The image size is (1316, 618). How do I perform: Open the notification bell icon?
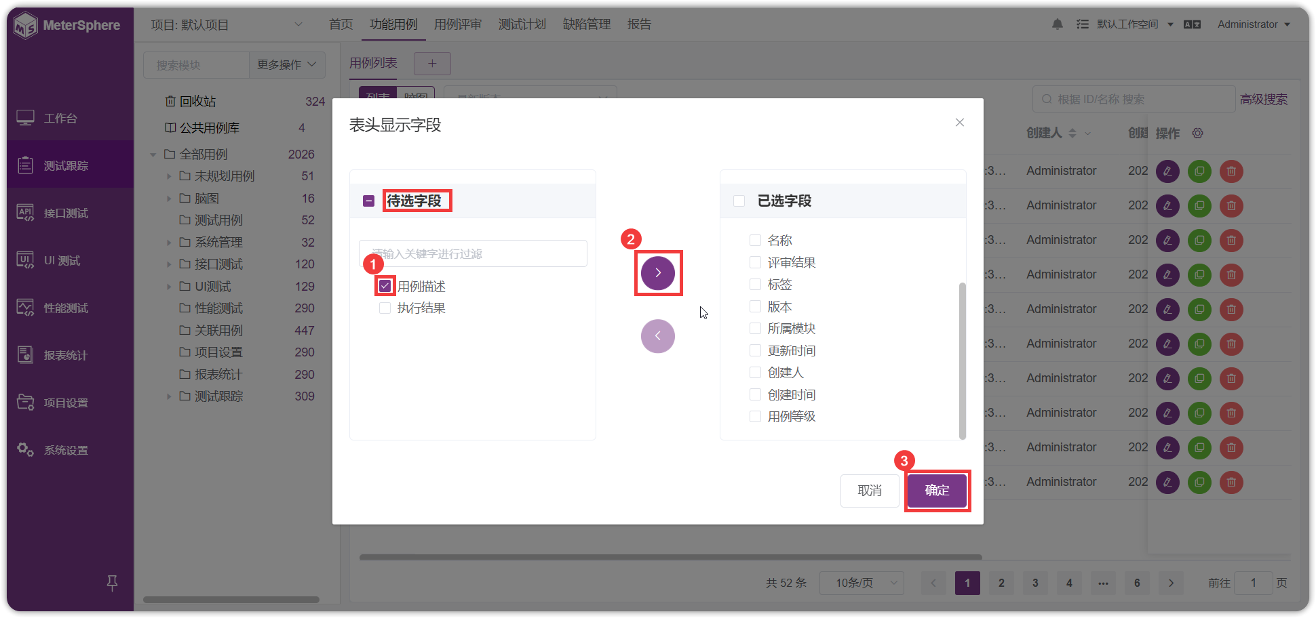click(x=1057, y=24)
